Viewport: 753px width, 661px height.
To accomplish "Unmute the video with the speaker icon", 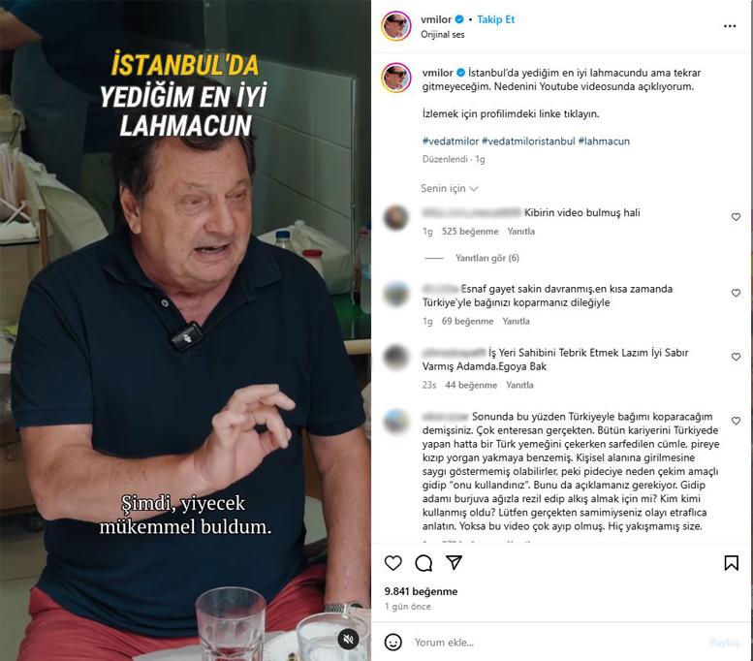I will click(x=348, y=639).
